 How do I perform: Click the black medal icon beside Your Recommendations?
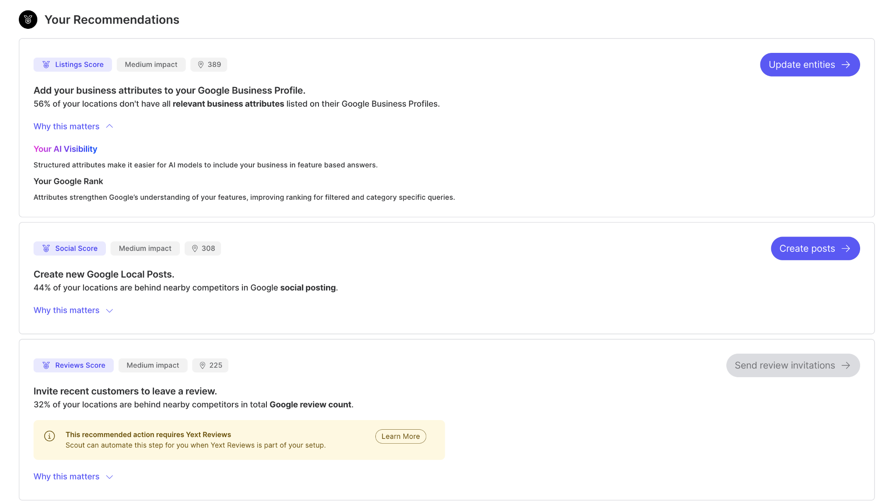(x=28, y=20)
